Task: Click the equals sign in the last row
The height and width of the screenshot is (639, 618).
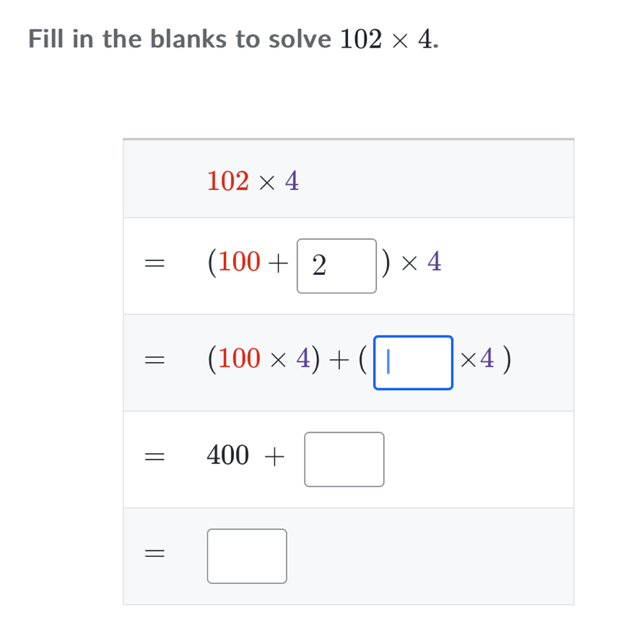Action: 154,554
